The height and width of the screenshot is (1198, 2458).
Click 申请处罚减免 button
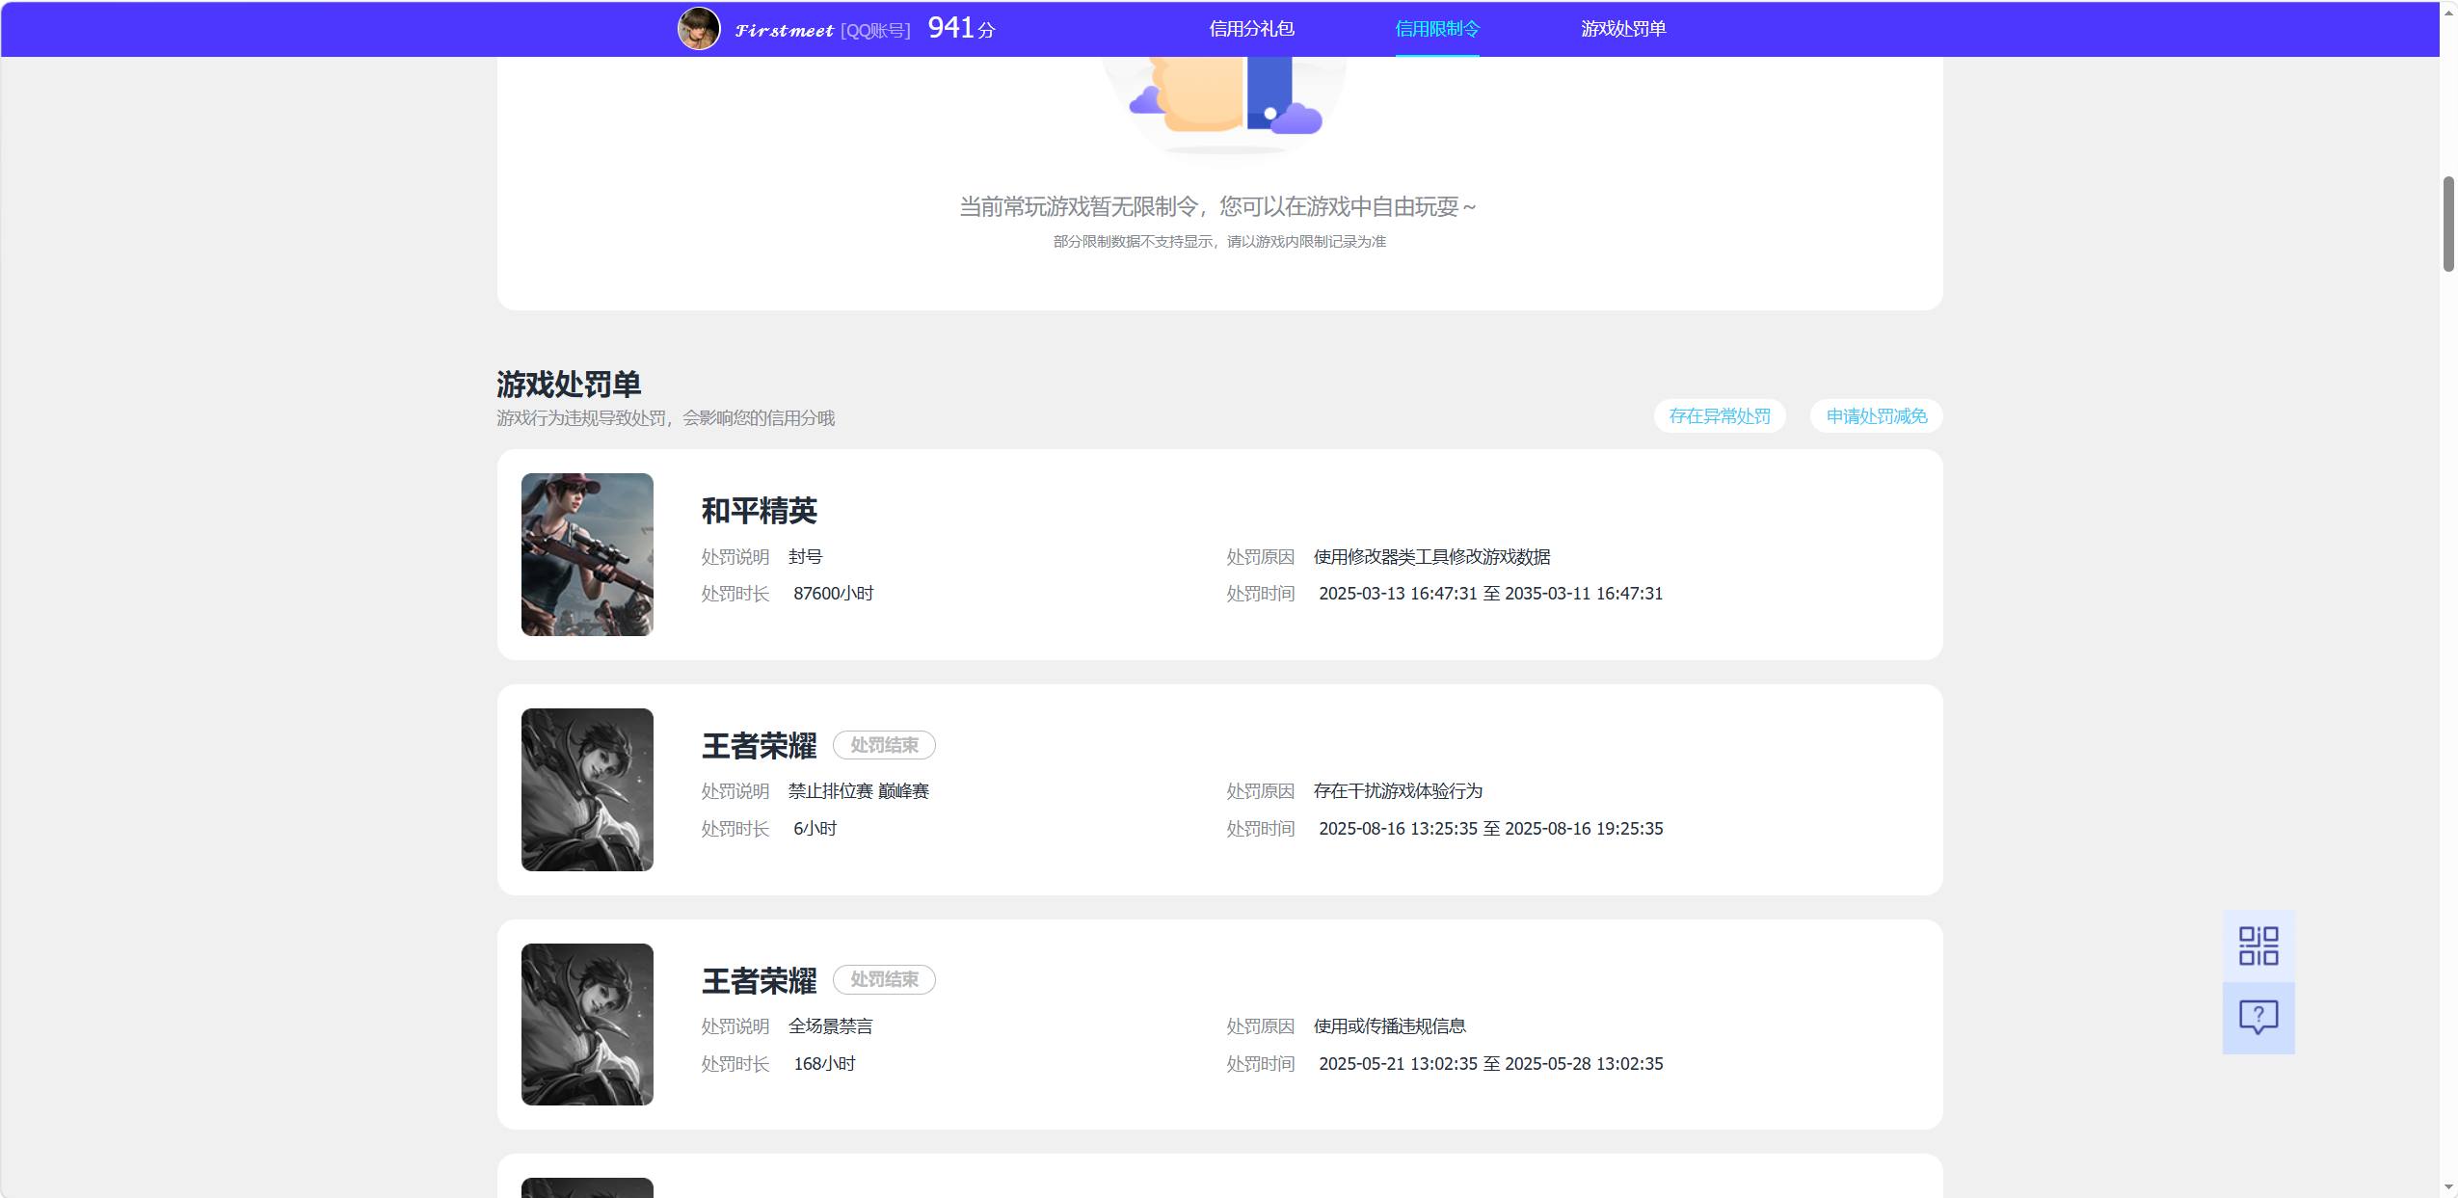click(x=1876, y=416)
